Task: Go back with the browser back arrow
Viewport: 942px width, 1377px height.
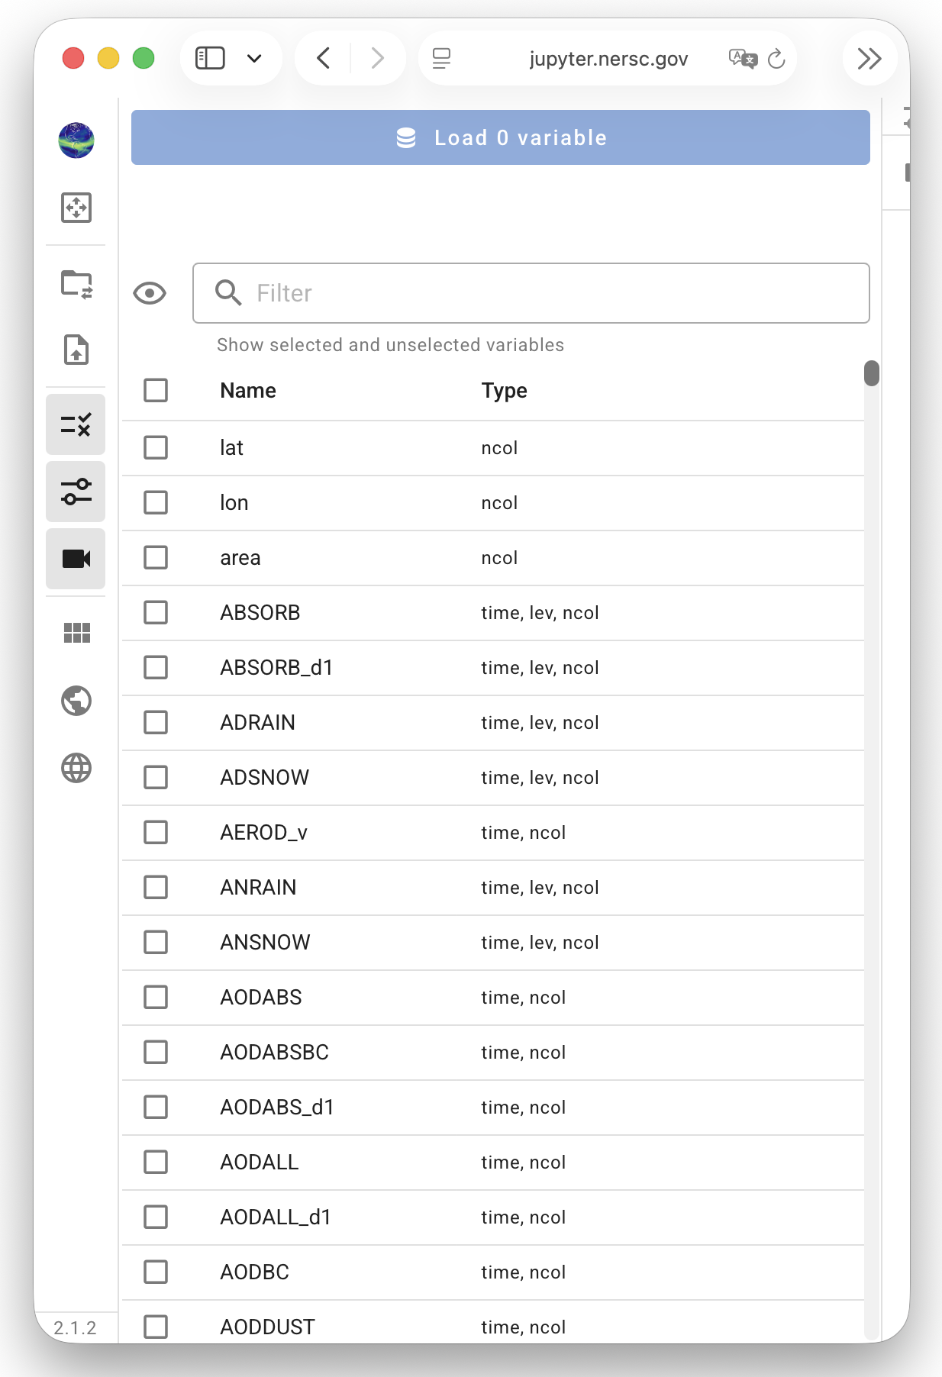Action: pyautogui.click(x=324, y=58)
